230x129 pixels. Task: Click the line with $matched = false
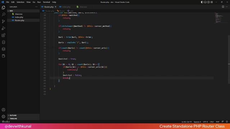click(72, 75)
